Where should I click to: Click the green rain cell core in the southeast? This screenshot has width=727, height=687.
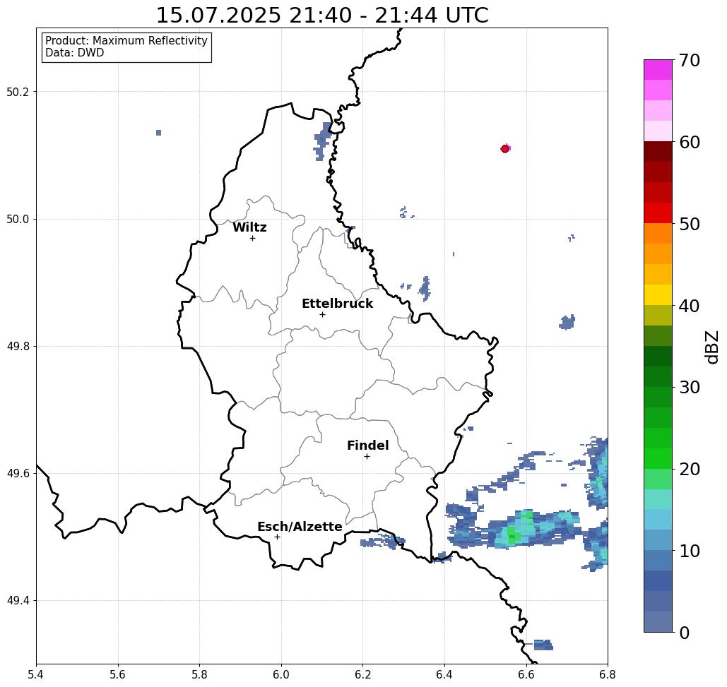click(x=512, y=535)
